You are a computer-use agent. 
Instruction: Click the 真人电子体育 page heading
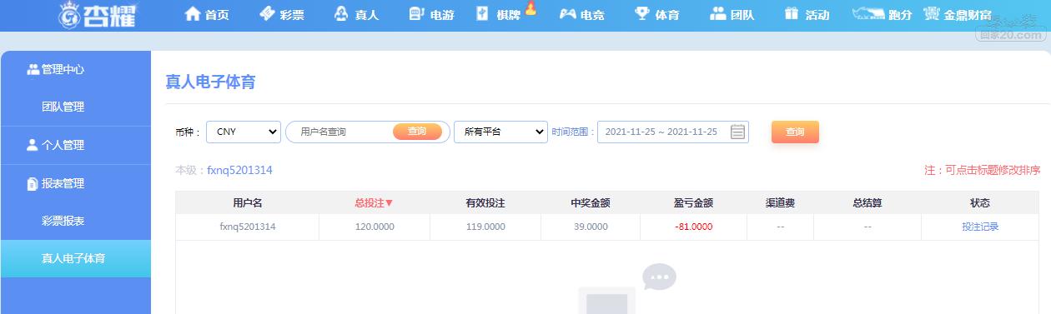coord(210,82)
